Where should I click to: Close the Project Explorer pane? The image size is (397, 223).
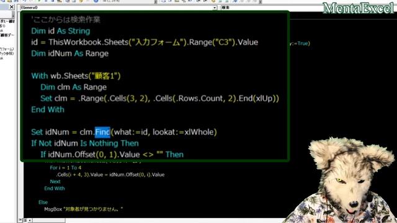pyautogui.click(x=11, y=7)
